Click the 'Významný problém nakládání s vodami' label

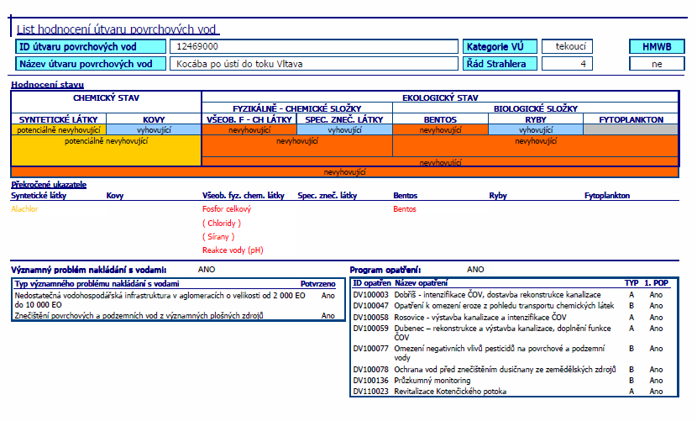click(88, 270)
